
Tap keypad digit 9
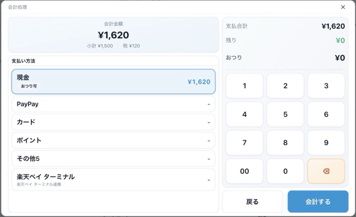pyautogui.click(x=326, y=143)
